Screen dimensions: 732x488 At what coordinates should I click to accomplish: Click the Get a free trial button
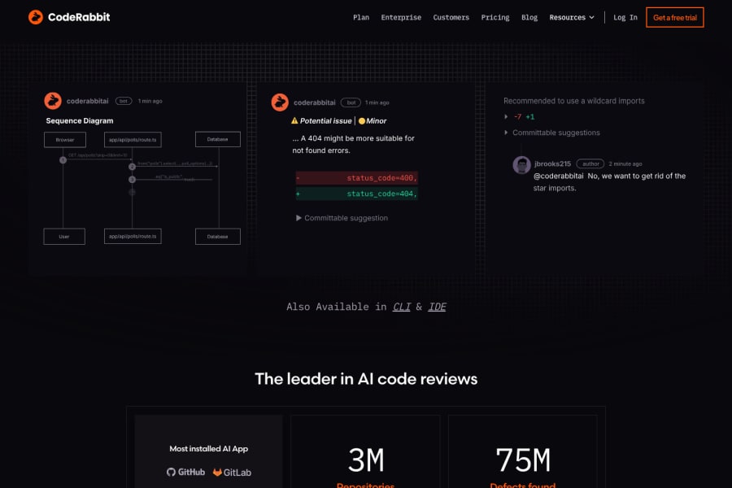[674, 17]
